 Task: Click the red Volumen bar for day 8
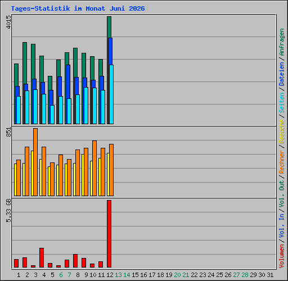[75, 261]
